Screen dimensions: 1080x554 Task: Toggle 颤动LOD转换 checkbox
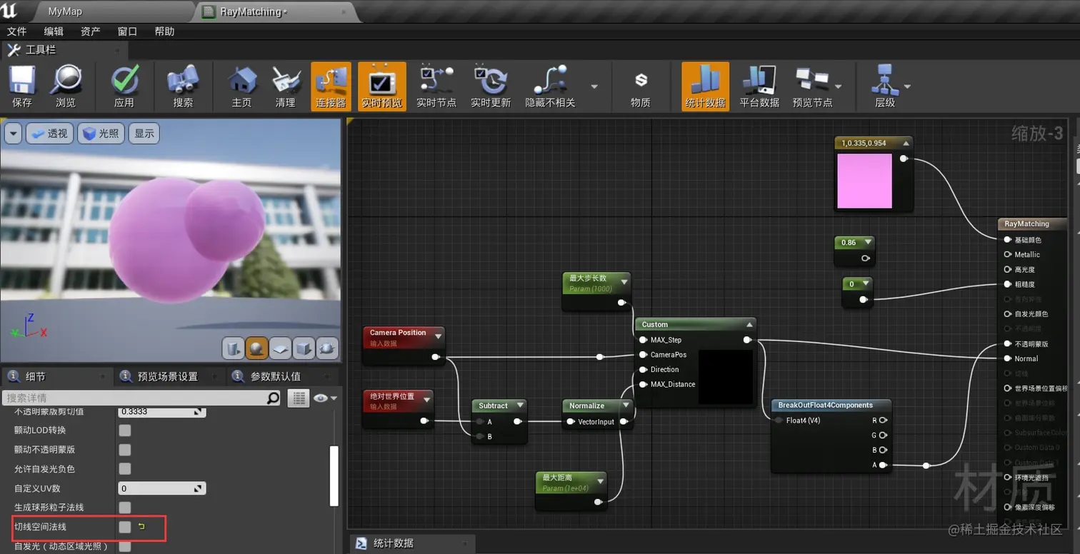125,430
